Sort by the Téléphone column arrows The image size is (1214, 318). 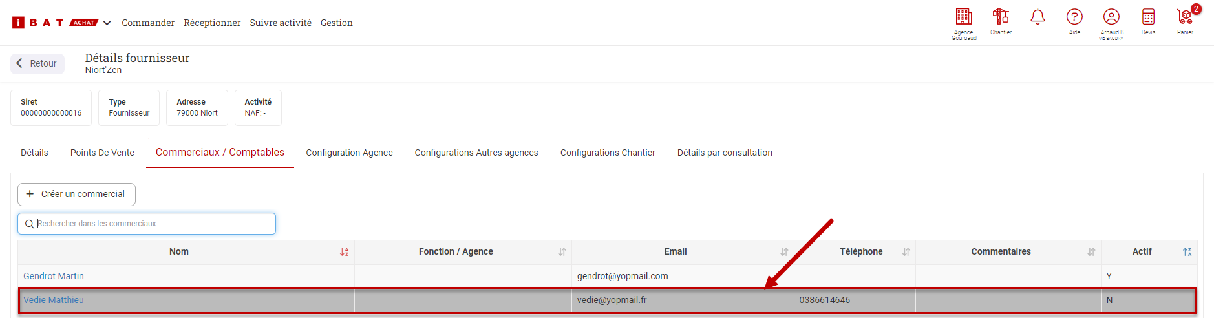pyautogui.click(x=906, y=252)
